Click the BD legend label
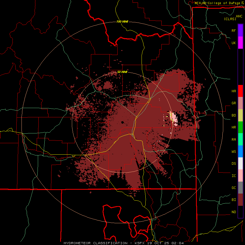Viewport: 245px width, 245px height. (x=234, y=115)
